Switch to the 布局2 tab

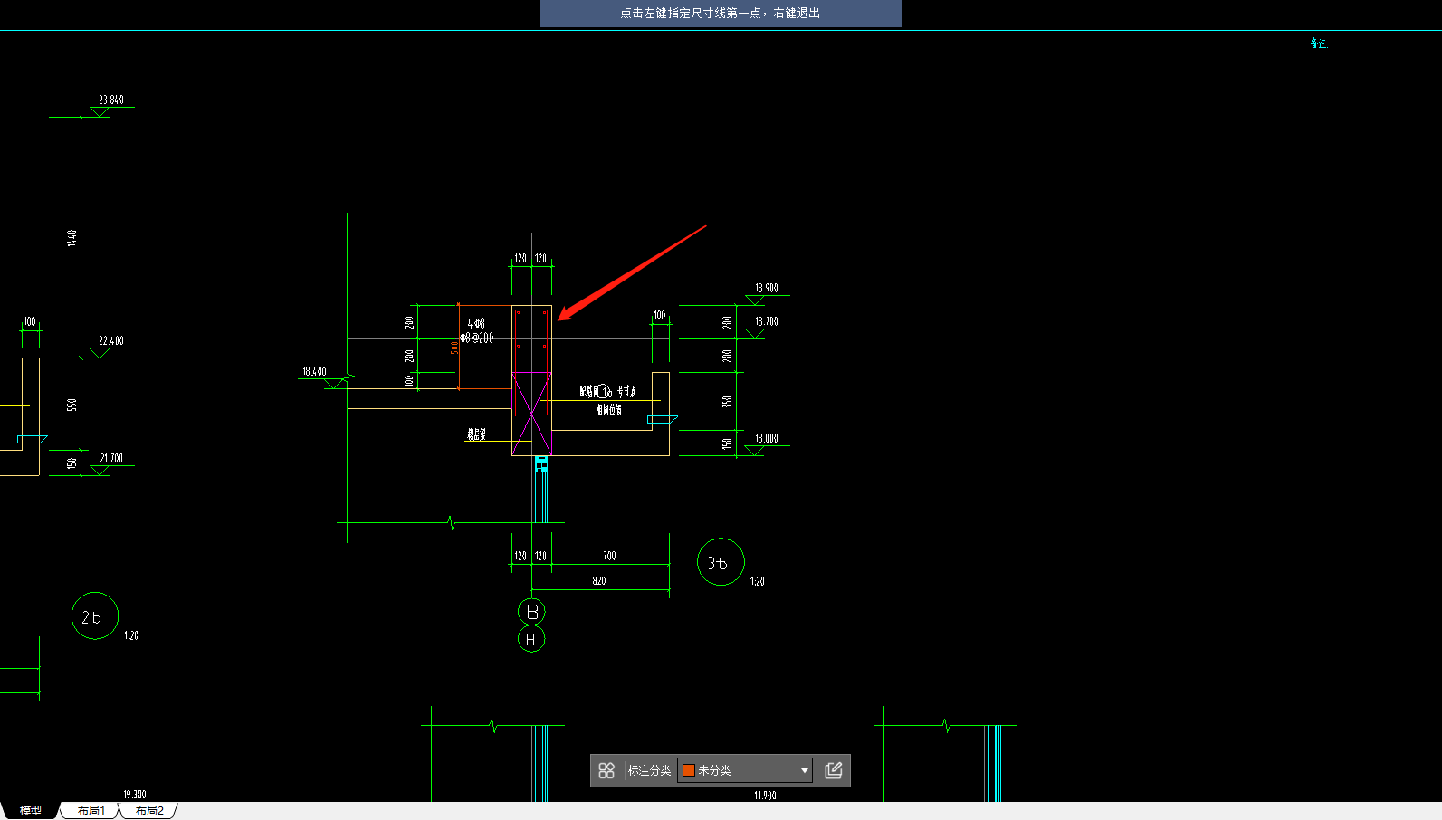tap(149, 811)
